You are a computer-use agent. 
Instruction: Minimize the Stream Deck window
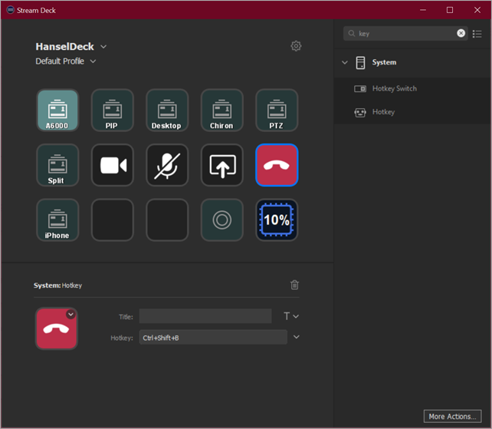pos(423,10)
